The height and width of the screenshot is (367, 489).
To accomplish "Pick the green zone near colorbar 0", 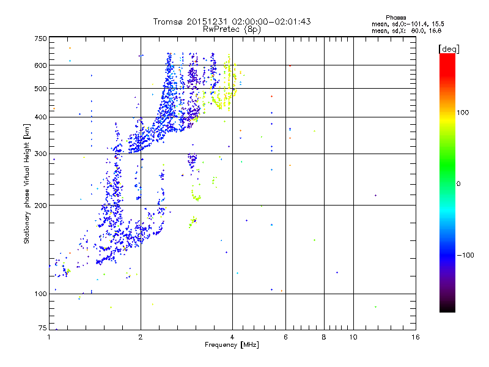I will [447, 175].
